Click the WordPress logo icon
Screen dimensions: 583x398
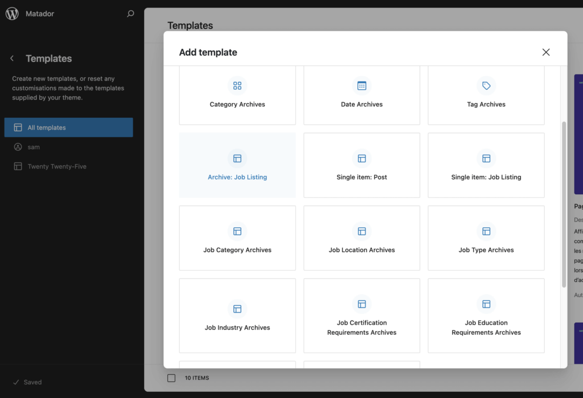pyautogui.click(x=12, y=14)
